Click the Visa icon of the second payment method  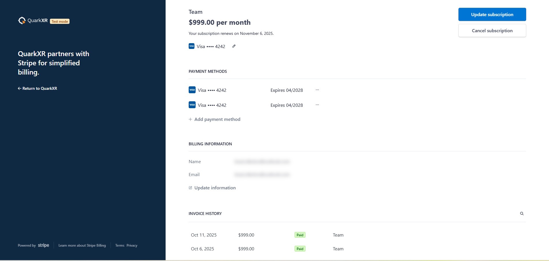[x=192, y=105]
